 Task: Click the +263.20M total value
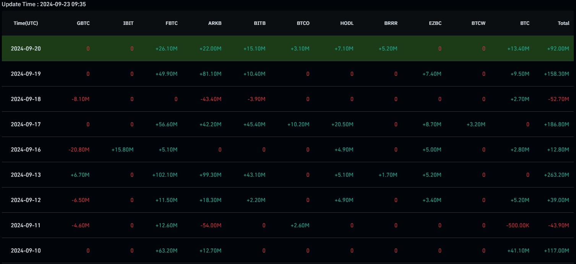click(x=557, y=175)
